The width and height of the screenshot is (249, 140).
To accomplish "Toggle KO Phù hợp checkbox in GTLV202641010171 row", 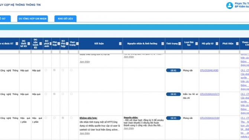I will tap(63, 94).
